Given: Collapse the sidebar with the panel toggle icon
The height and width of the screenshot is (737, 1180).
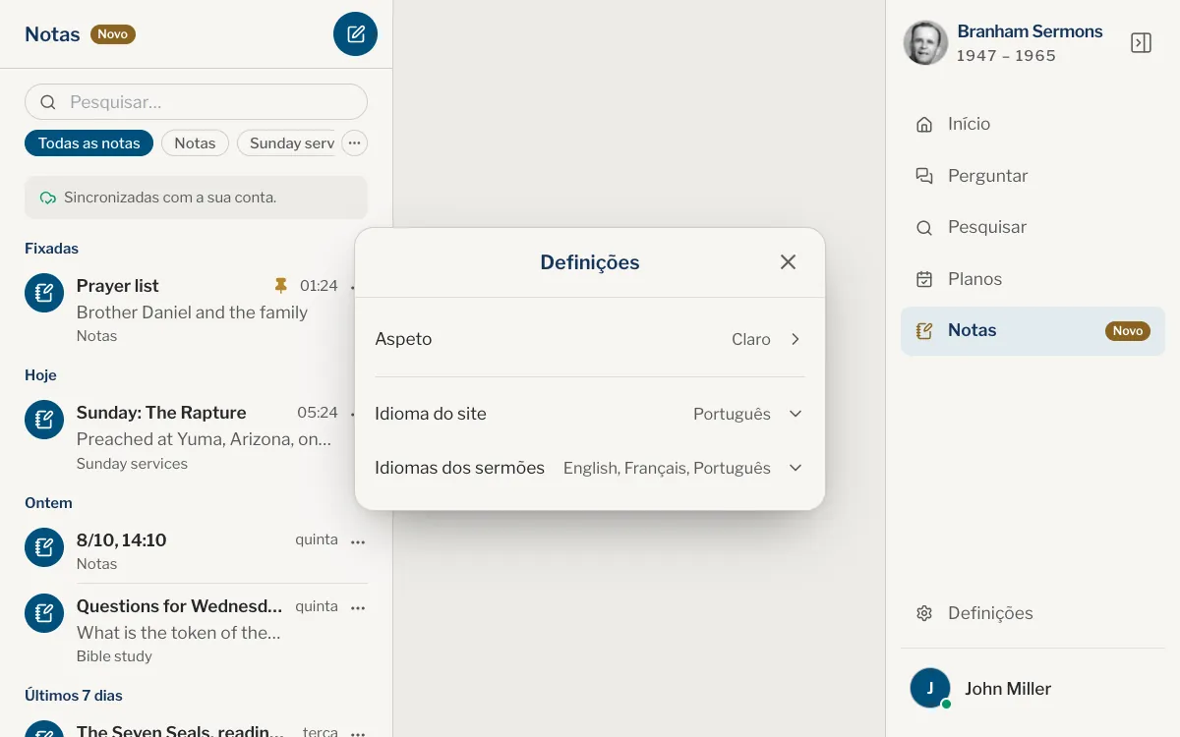Looking at the screenshot, I should (1141, 43).
